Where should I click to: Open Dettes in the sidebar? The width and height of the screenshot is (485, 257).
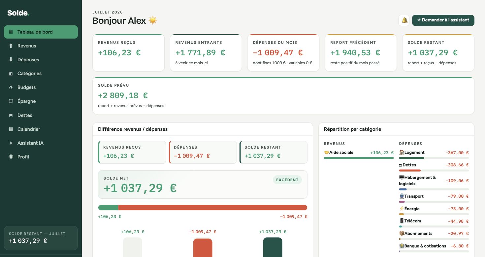pyautogui.click(x=41, y=115)
